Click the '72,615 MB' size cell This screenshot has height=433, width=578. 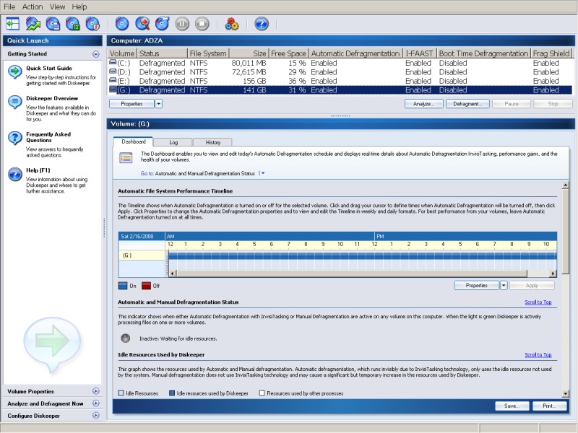point(249,71)
